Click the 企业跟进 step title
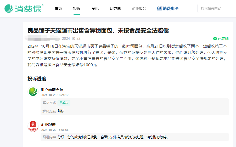 [x=48, y=125]
